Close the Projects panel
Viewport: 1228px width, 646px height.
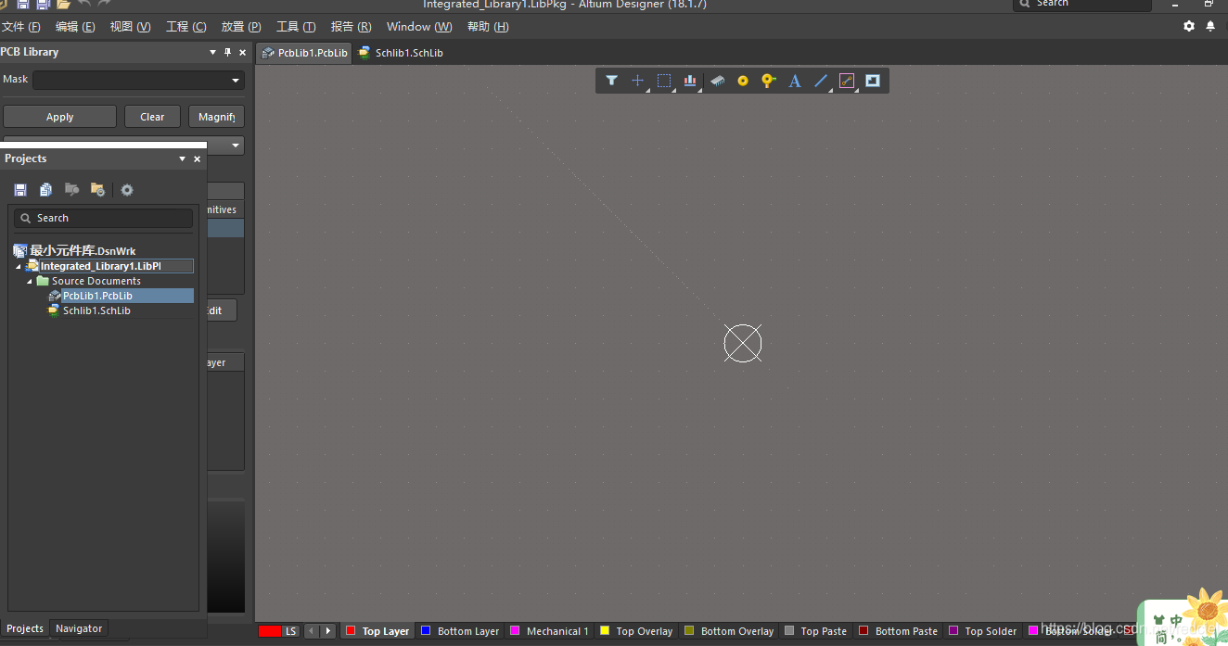(x=197, y=159)
